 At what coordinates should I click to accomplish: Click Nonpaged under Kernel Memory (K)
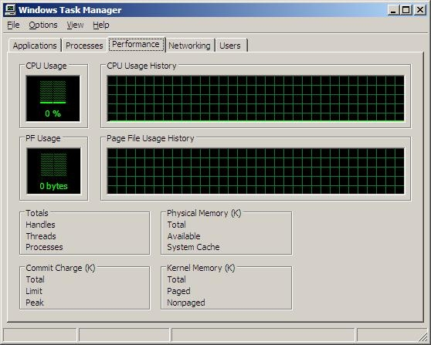point(186,303)
